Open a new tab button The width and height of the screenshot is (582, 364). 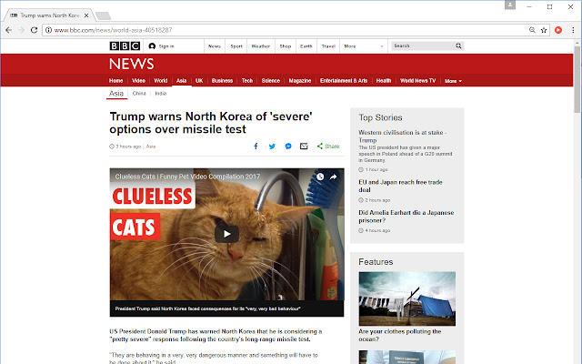(103, 15)
